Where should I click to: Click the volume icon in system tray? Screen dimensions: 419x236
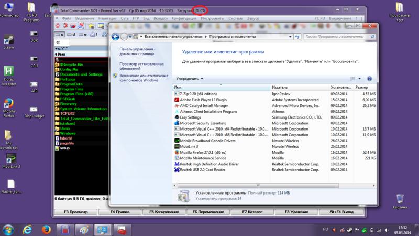(387, 230)
